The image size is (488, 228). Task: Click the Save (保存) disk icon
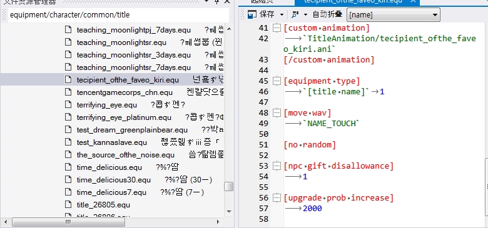pos(252,14)
